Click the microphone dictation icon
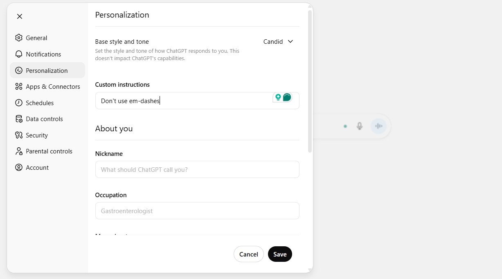Image resolution: width=502 pixels, height=279 pixels. [x=360, y=126]
